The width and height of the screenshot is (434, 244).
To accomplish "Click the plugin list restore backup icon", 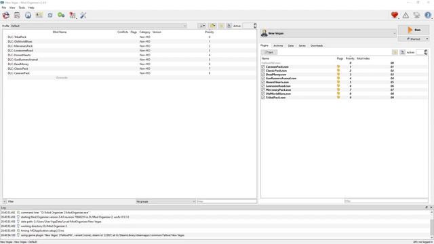I will pyautogui.click(x=395, y=52).
